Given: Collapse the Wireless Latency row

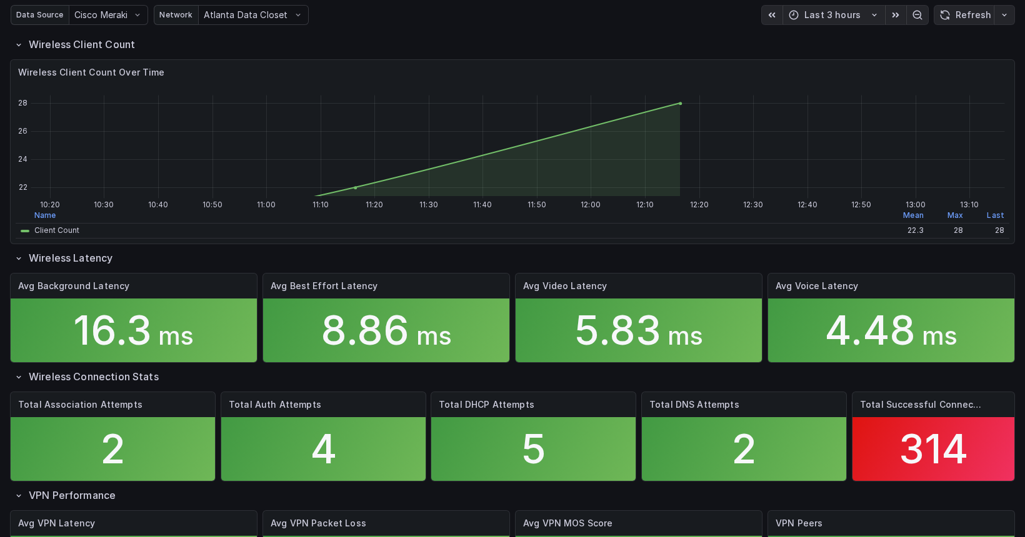Looking at the screenshot, I should [x=19, y=259].
